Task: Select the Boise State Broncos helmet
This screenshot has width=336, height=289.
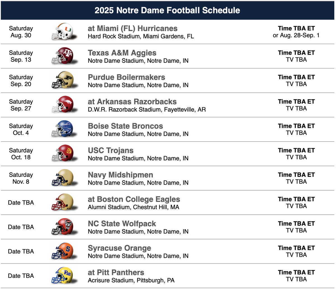Action: [x=62, y=129]
